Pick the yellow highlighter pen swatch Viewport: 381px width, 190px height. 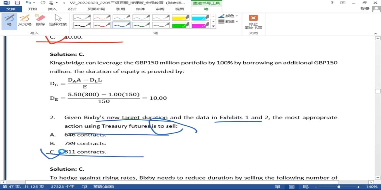click(x=180, y=17)
